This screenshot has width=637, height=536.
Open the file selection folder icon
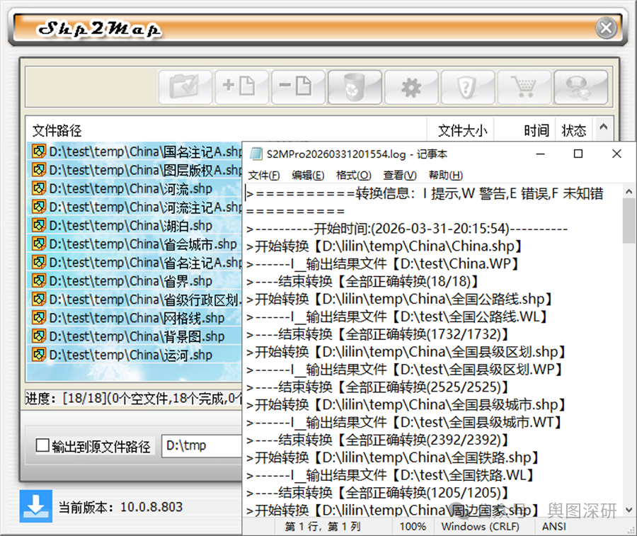point(185,86)
